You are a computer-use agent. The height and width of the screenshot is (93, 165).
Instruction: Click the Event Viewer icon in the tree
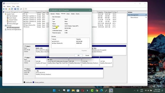click(x=8, y=18)
